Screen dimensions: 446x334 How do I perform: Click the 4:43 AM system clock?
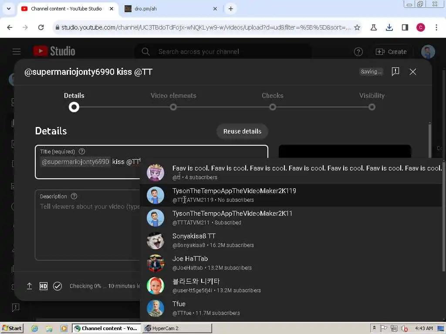tap(424, 328)
